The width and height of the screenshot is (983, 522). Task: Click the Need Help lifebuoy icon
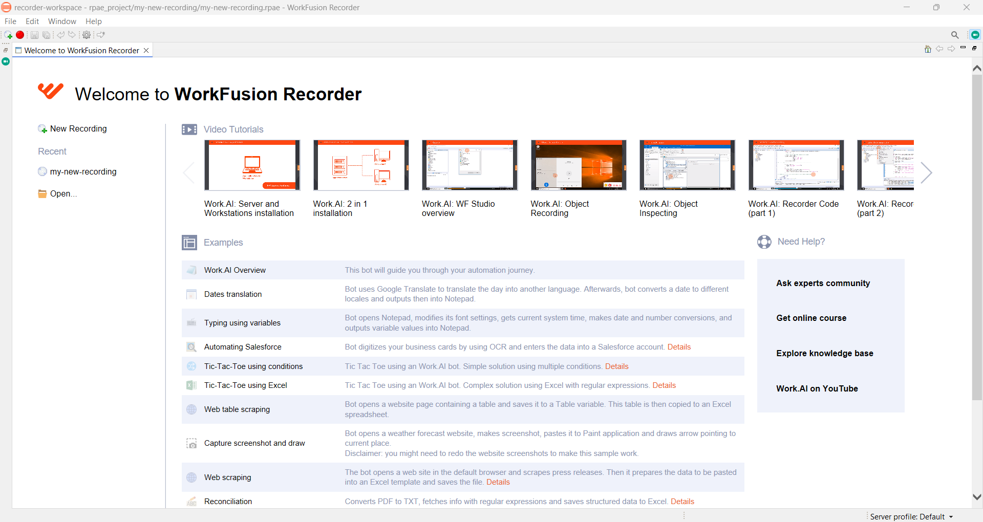tap(764, 242)
